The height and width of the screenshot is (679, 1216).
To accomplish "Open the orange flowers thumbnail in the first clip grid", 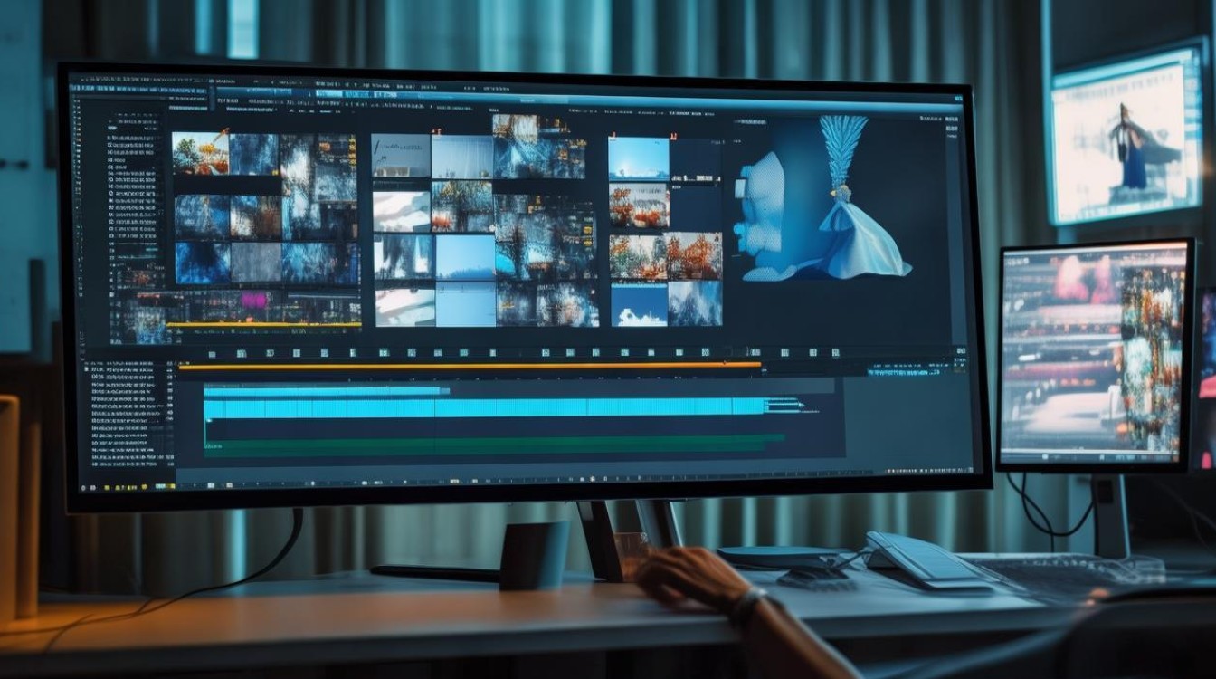I will point(200,153).
